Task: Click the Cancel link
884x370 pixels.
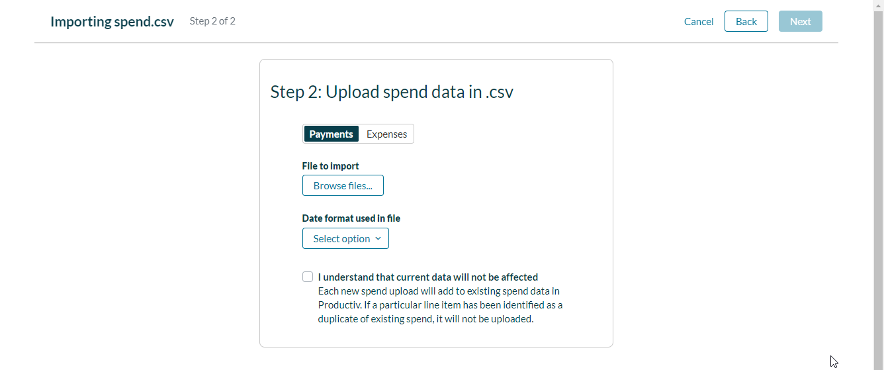Action: [x=699, y=21]
